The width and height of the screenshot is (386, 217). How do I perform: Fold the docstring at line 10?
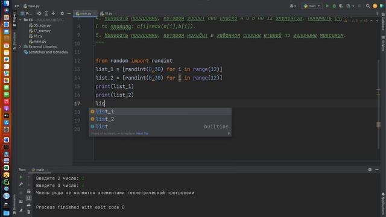point(93,43)
